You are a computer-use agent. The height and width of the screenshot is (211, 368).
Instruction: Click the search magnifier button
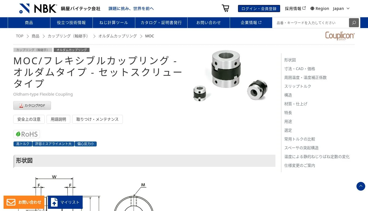click(x=354, y=23)
